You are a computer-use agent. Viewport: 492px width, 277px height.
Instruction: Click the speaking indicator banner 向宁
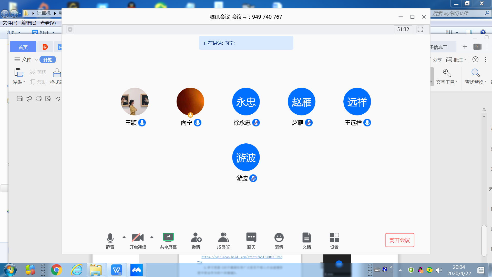(246, 43)
